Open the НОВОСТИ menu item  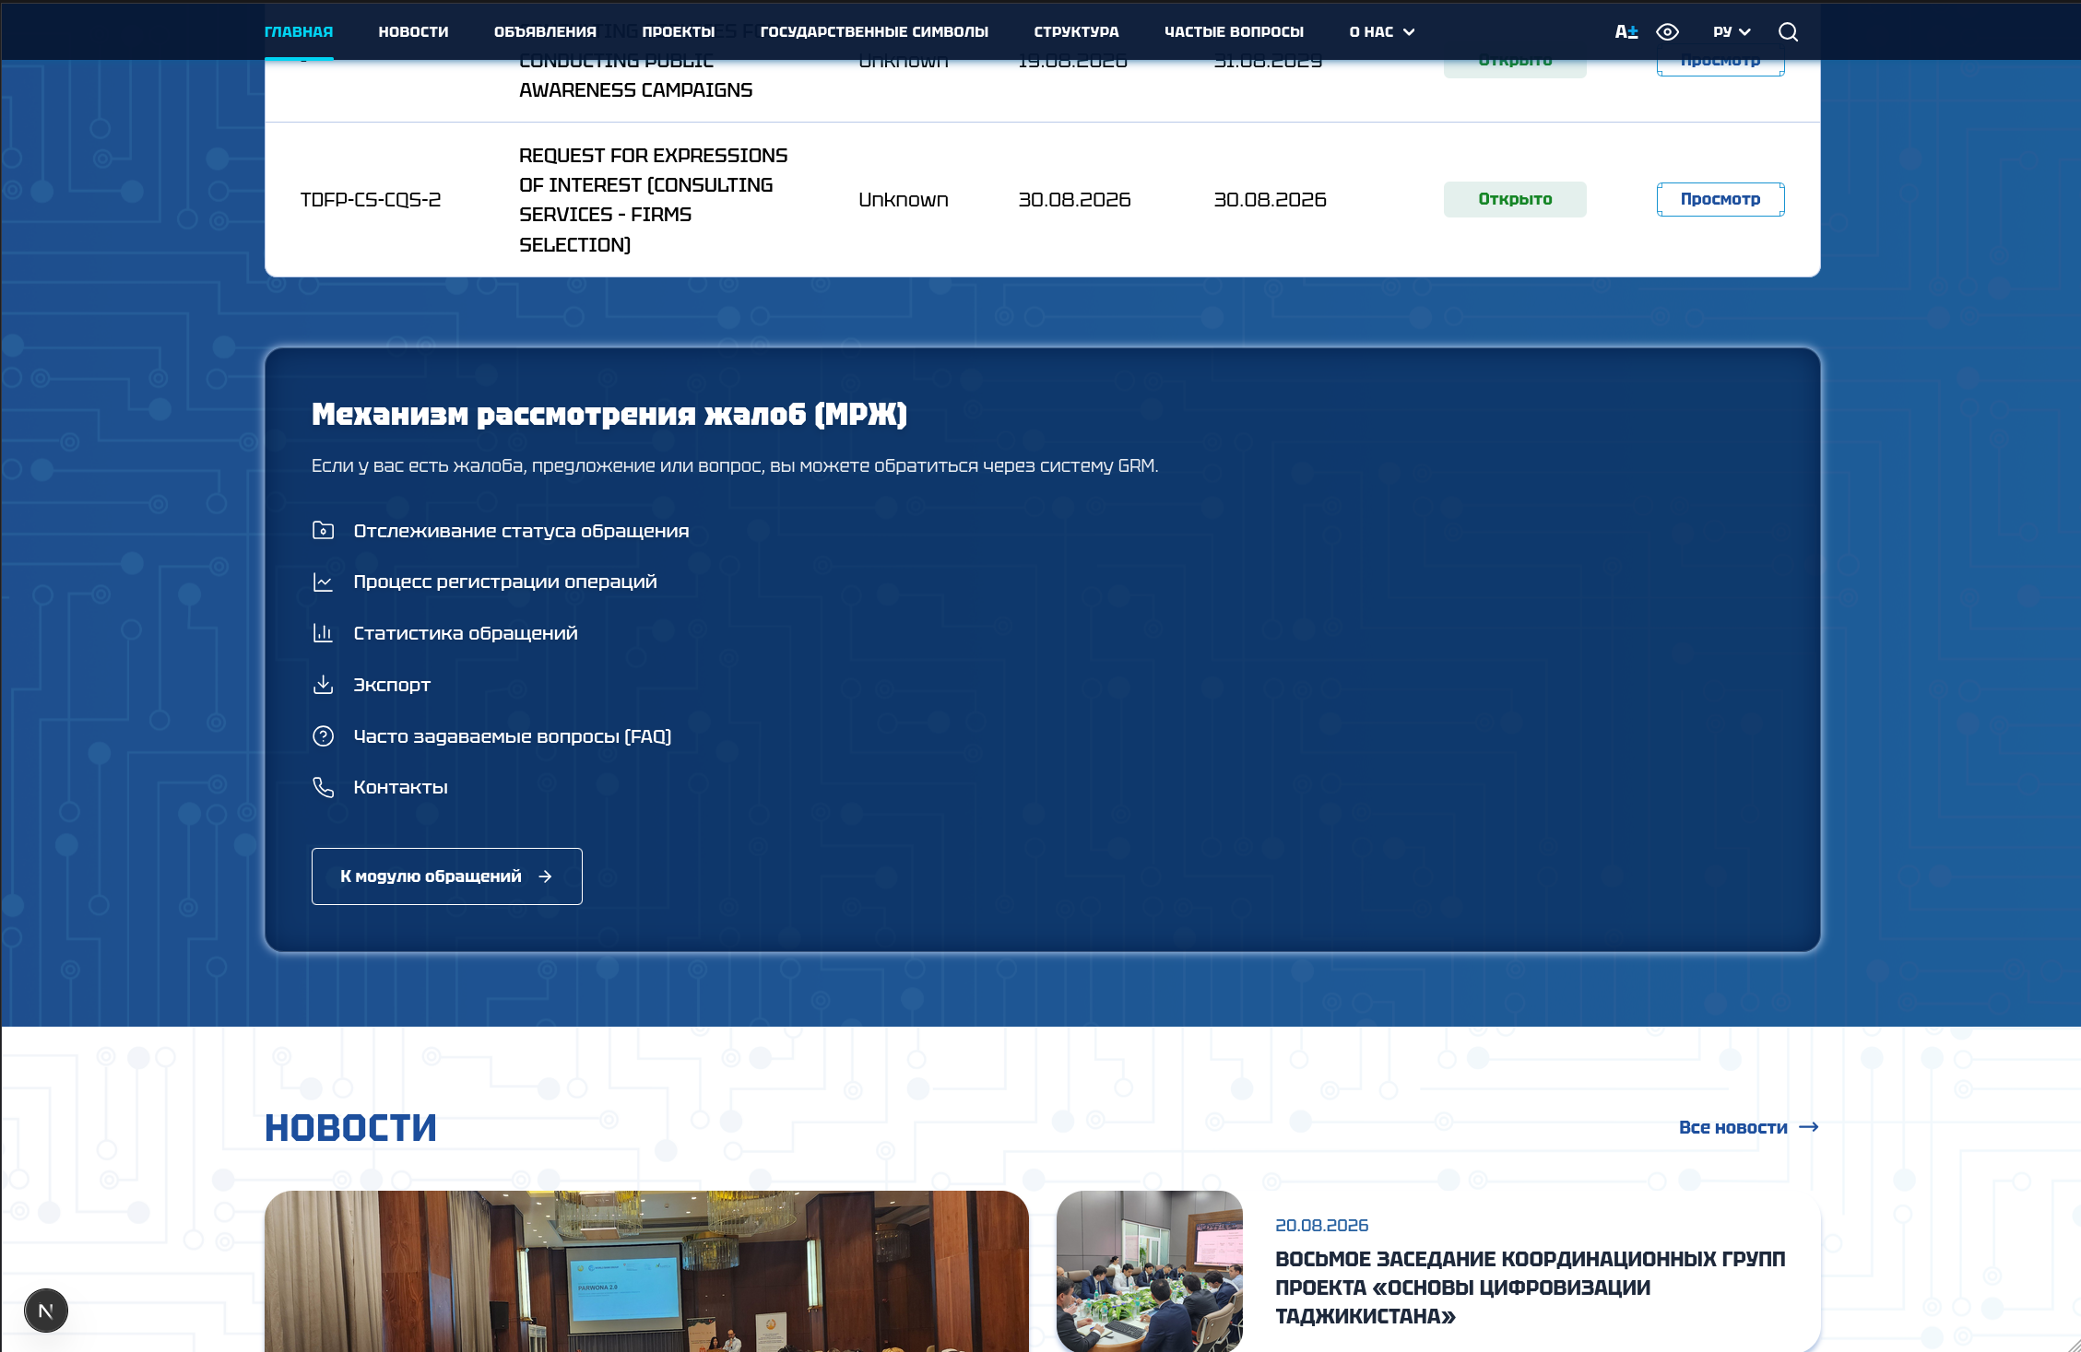[x=413, y=32]
